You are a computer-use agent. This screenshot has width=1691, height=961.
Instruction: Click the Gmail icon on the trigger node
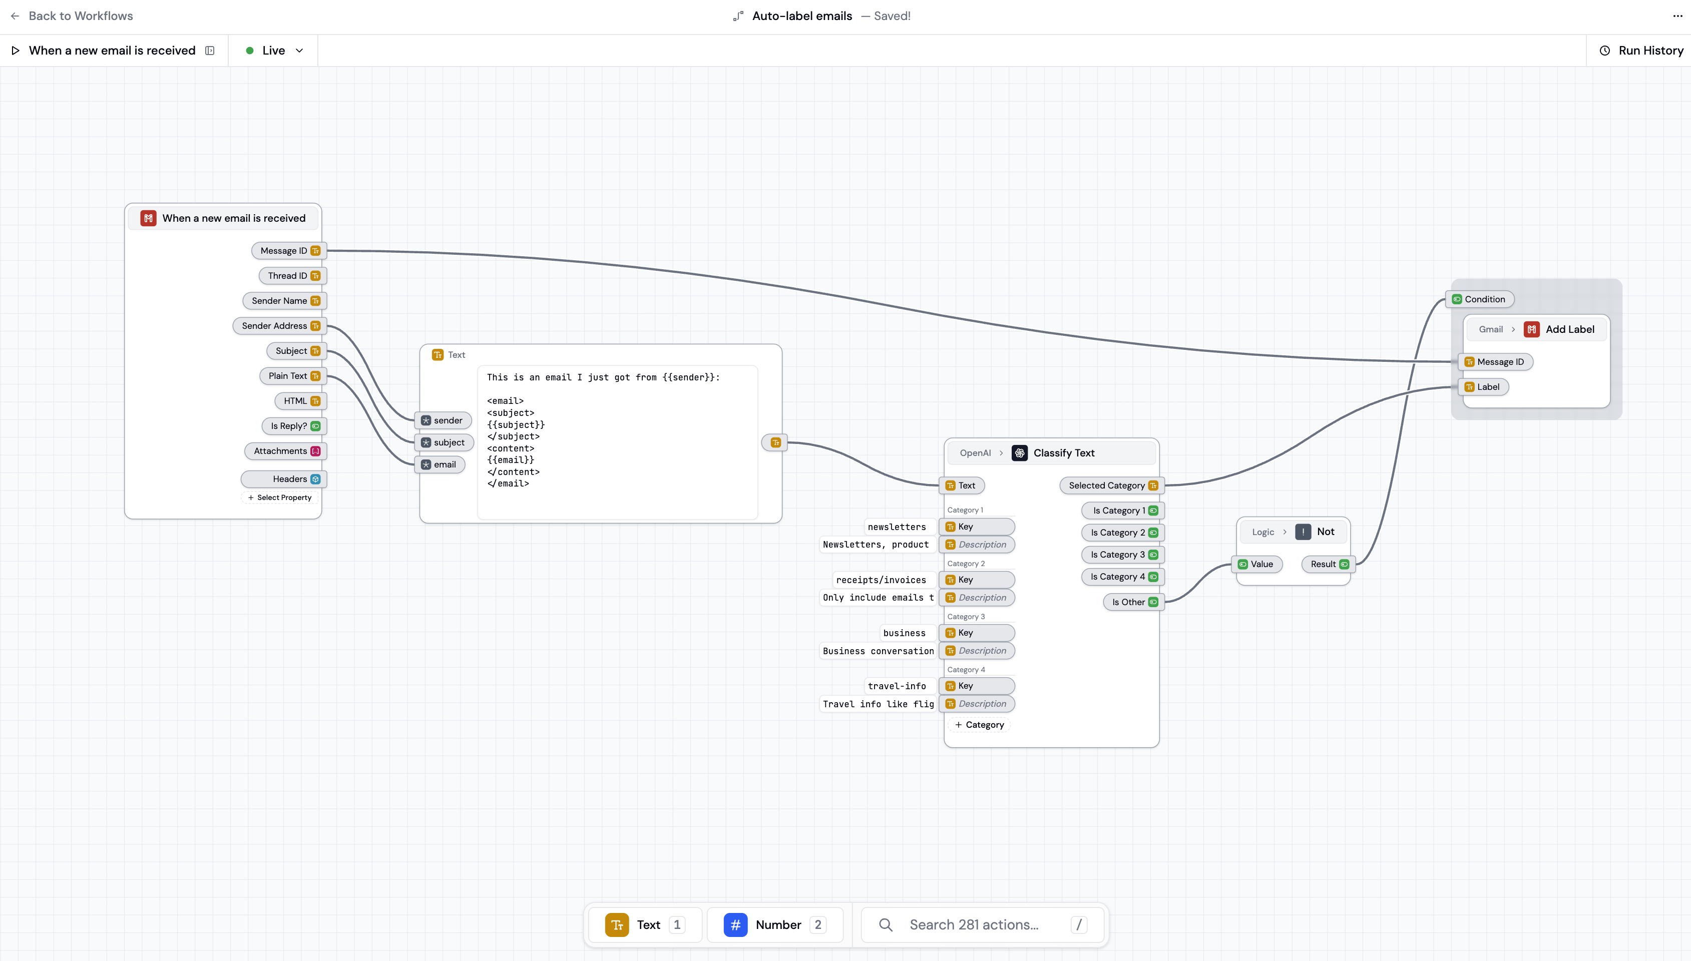coord(149,218)
